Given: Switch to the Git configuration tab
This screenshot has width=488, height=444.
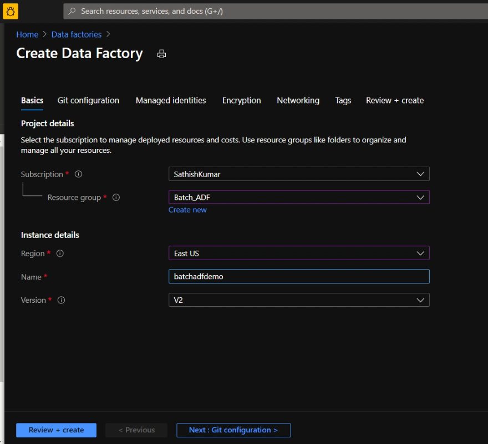Looking at the screenshot, I should point(88,101).
